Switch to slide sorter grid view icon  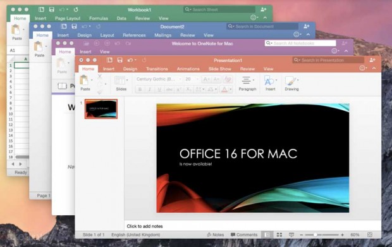coord(279,235)
